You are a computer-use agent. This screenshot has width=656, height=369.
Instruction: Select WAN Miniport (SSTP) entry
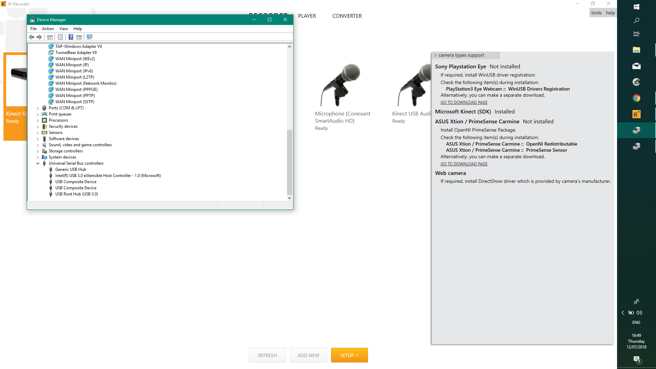pos(75,102)
